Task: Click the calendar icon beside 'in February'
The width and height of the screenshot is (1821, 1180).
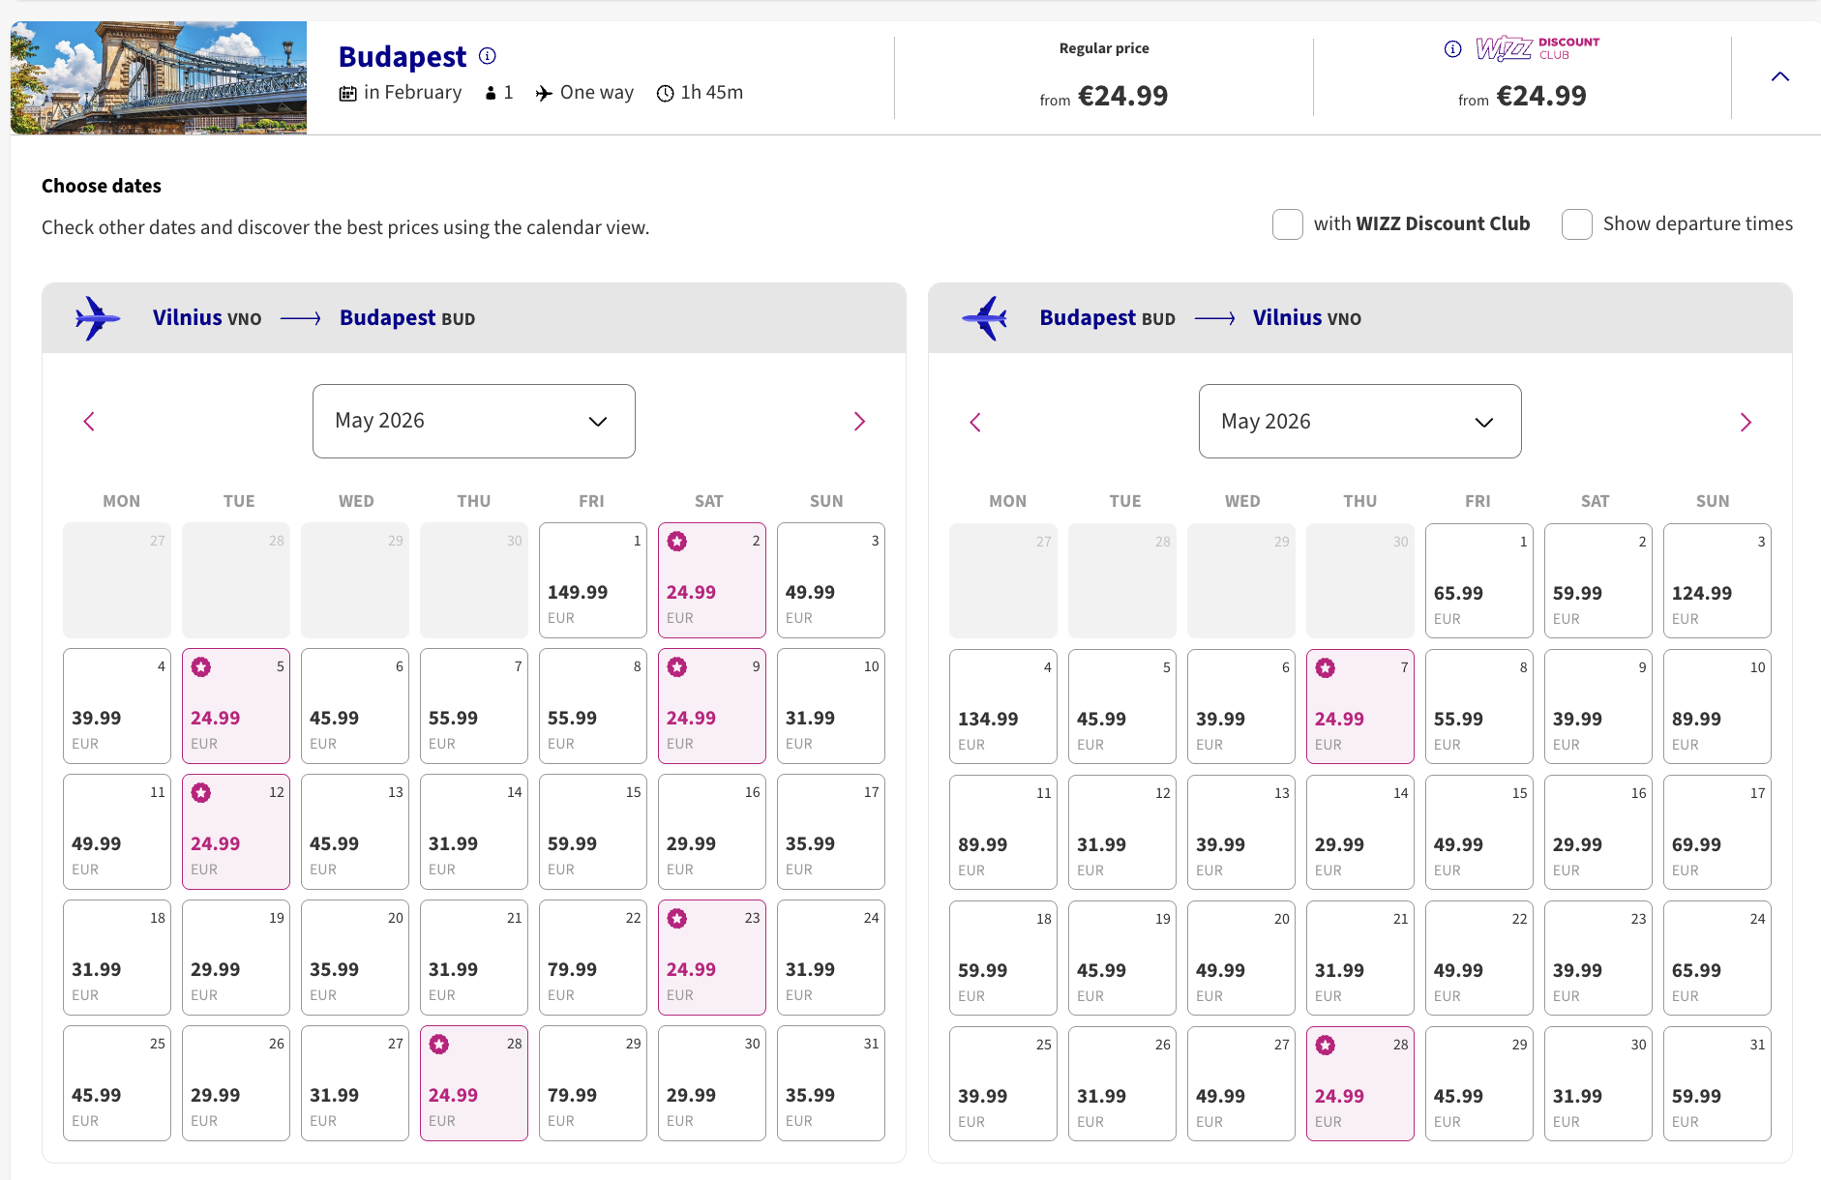Action: pos(348,93)
